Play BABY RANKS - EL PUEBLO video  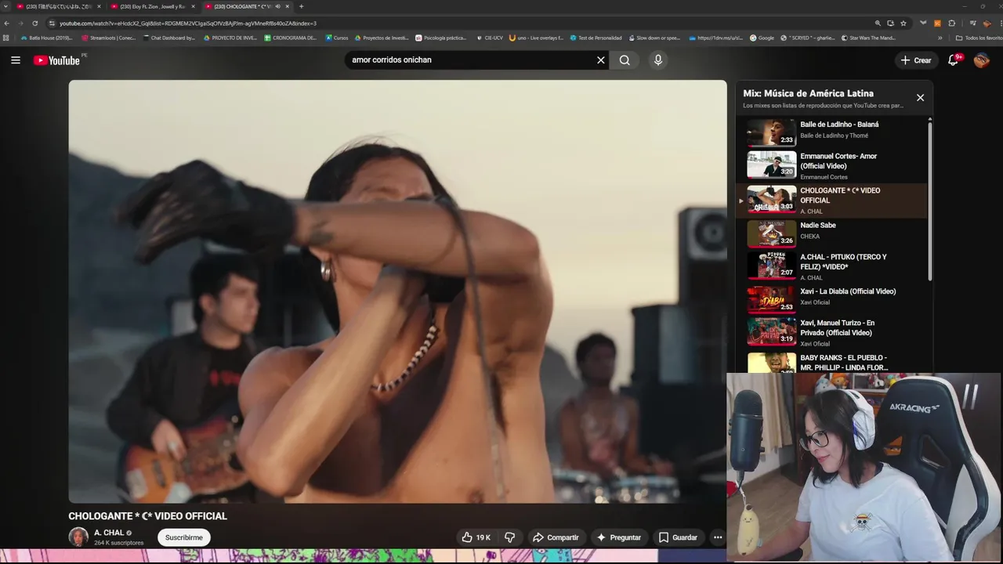click(x=831, y=363)
